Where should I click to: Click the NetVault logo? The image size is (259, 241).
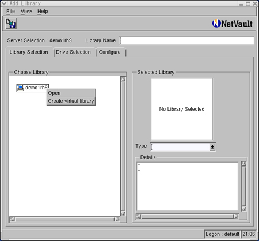pyautogui.click(x=232, y=24)
